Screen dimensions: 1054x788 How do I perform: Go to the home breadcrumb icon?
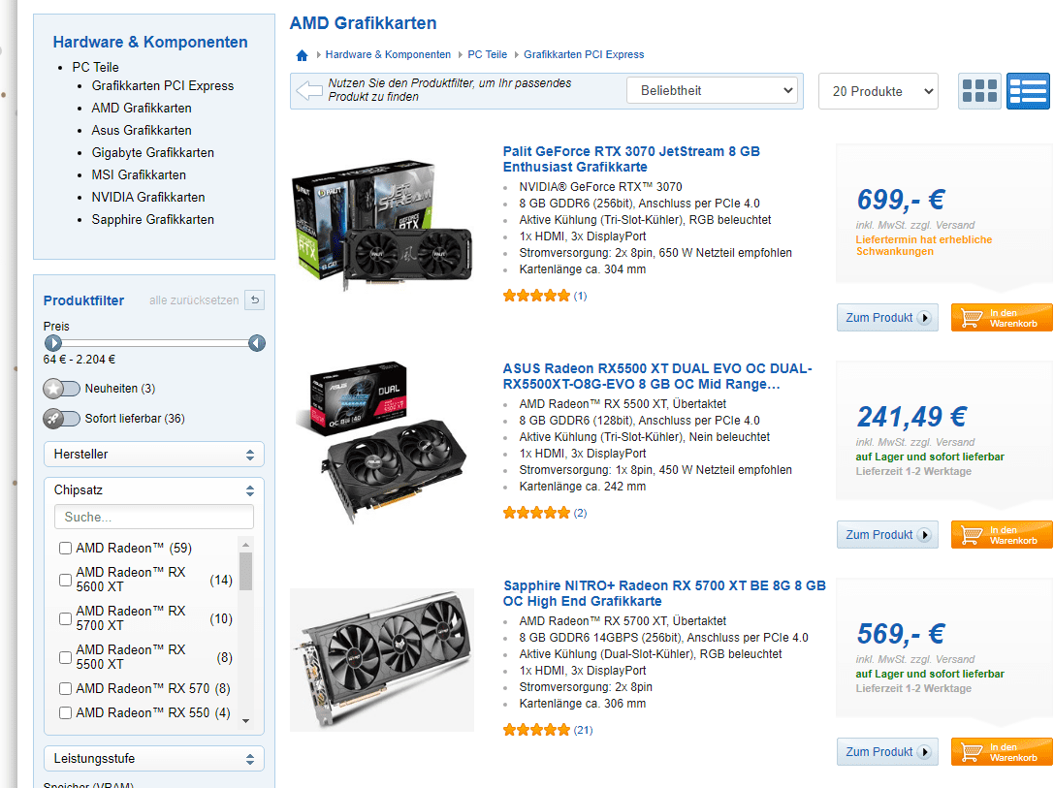click(302, 55)
